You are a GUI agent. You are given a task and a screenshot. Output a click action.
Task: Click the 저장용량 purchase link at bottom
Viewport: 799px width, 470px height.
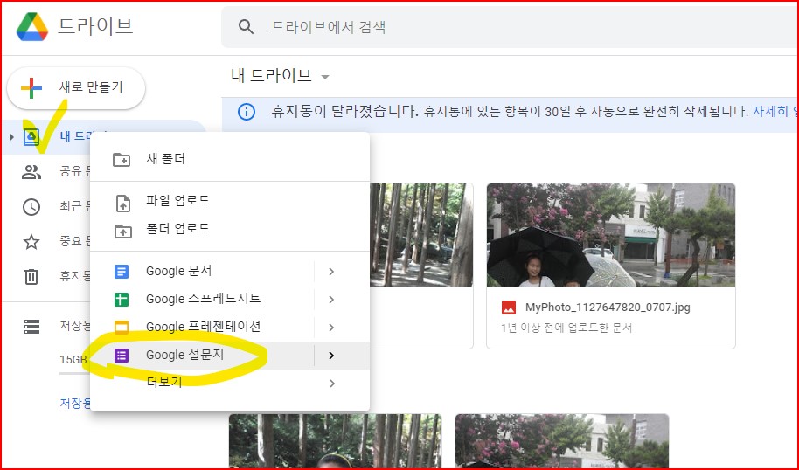[75, 404]
